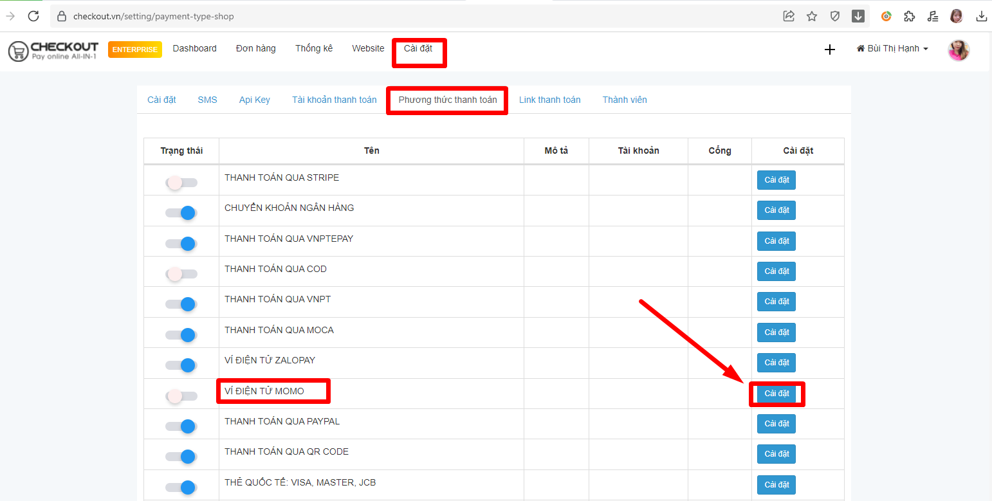Toggle off Thẻ quốc tế Visa, Master, JCB

[181, 487]
